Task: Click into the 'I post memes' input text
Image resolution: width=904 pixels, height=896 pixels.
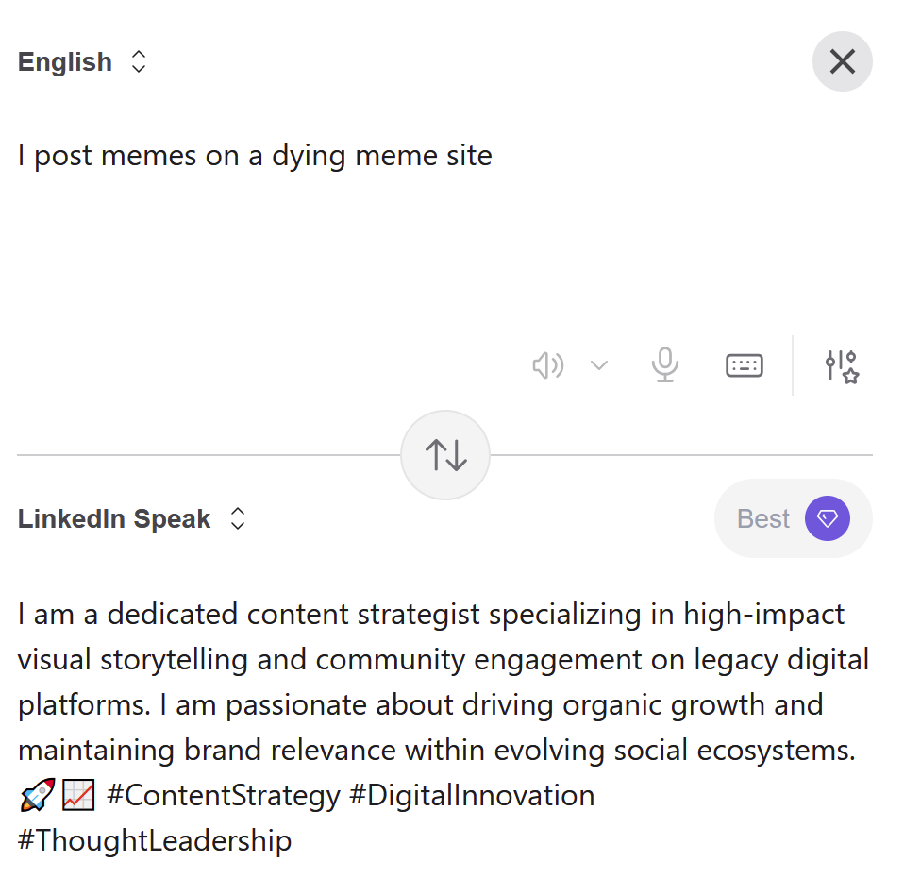Action: pyautogui.click(x=255, y=156)
